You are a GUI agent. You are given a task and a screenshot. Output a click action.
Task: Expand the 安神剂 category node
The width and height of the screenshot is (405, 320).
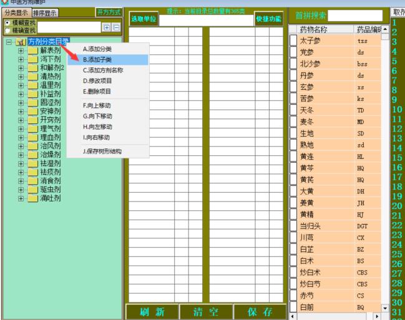(x=21, y=112)
